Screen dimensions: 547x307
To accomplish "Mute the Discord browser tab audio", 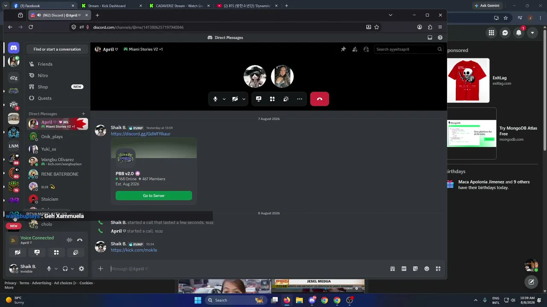I will coord(39,15).
